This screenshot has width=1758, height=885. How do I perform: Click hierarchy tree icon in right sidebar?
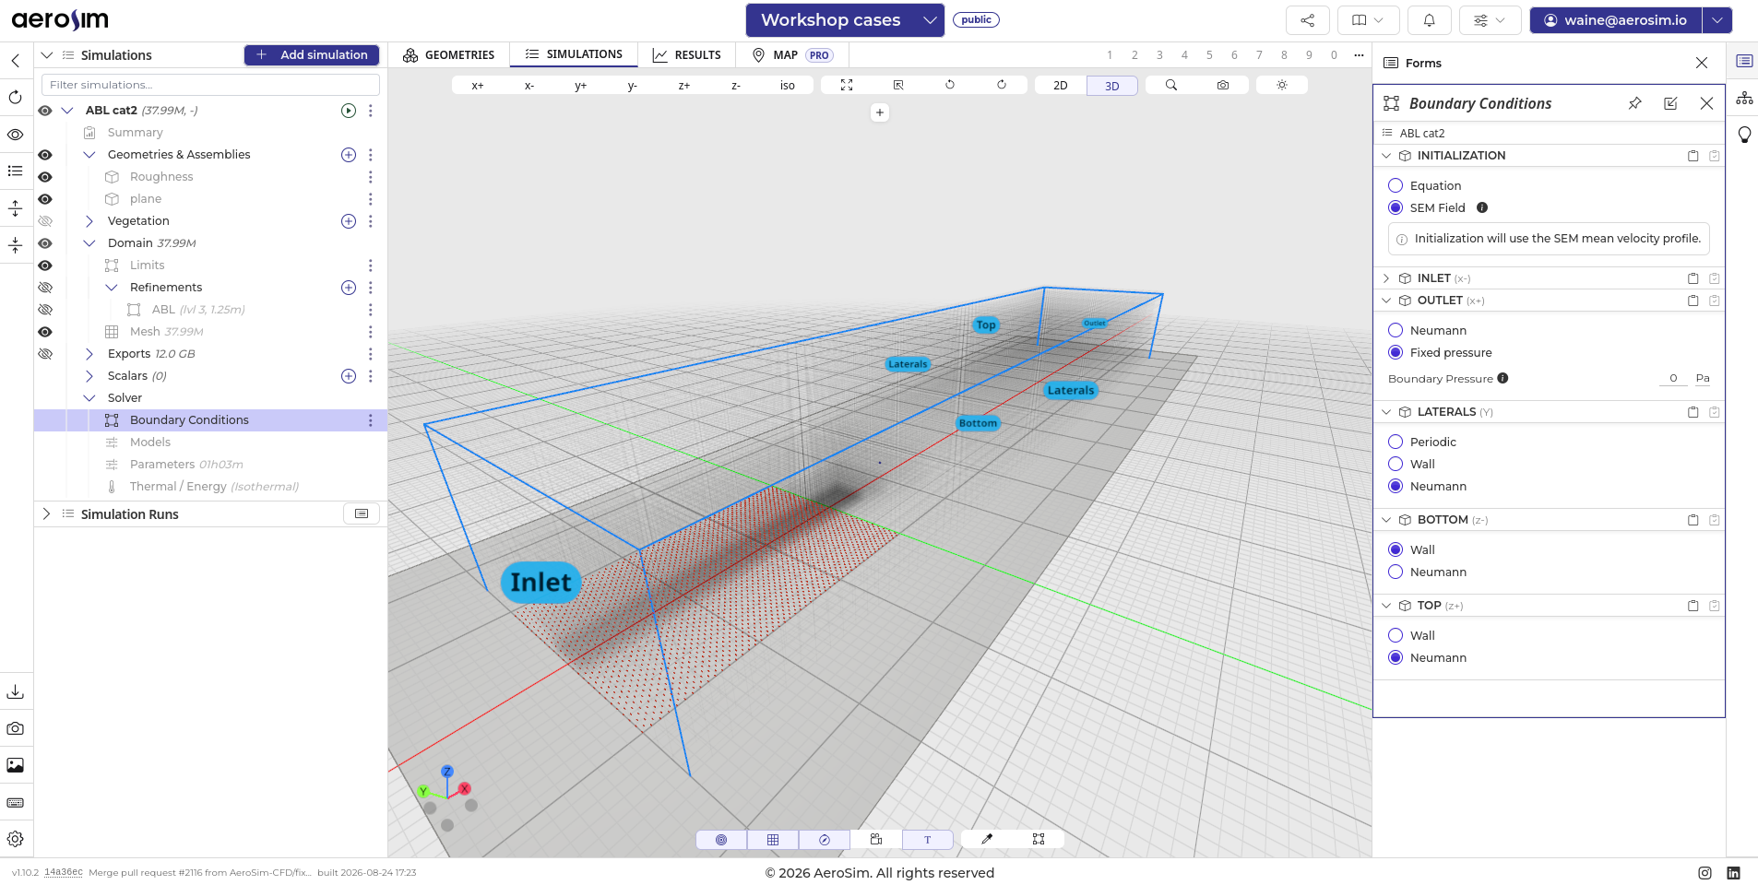(x=1744, y=98)
